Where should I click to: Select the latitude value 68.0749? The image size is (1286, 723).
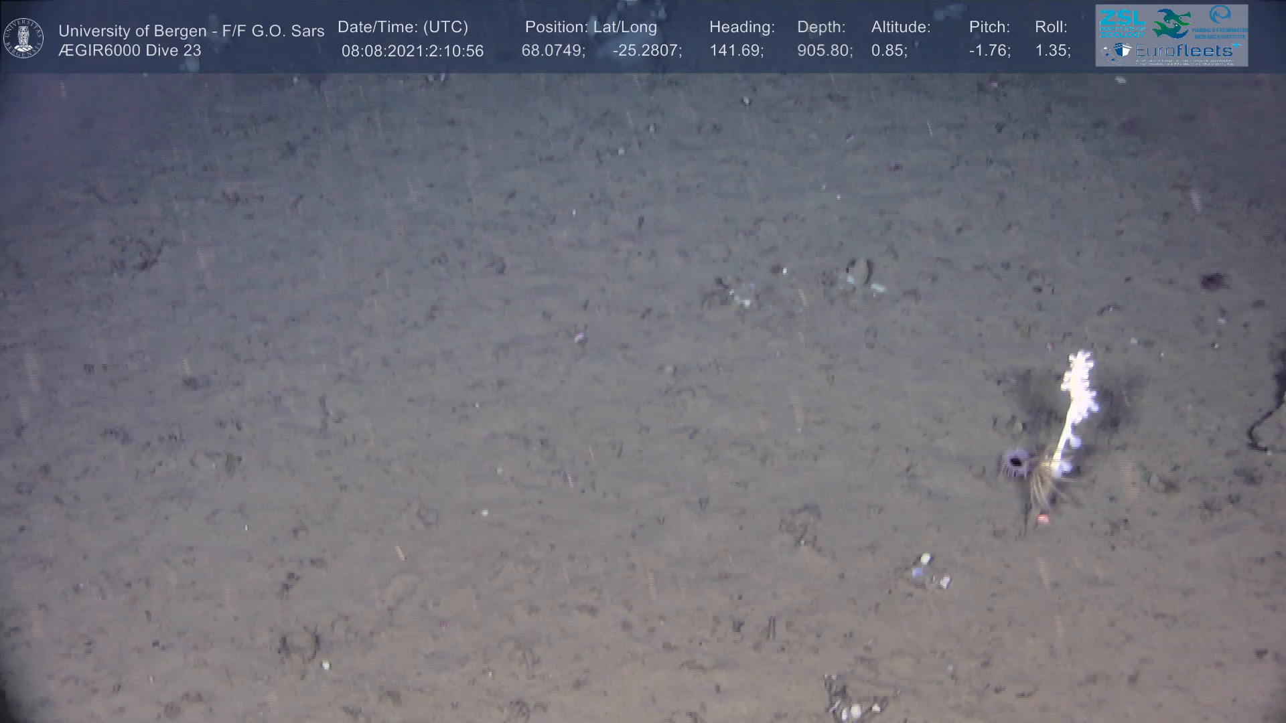point(553,51)
